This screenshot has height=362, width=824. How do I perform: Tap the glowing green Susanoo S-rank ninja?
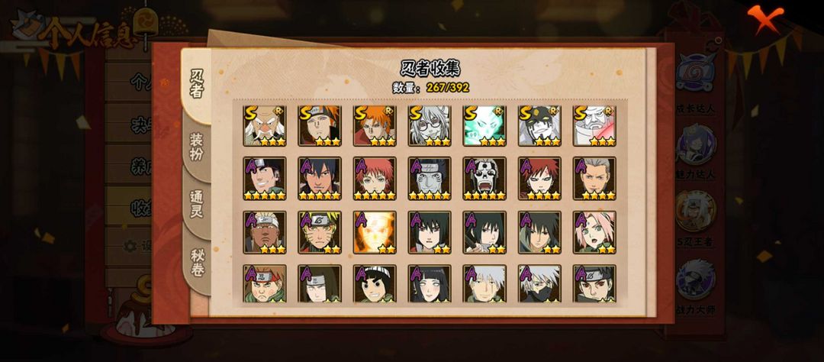[484, 126]
